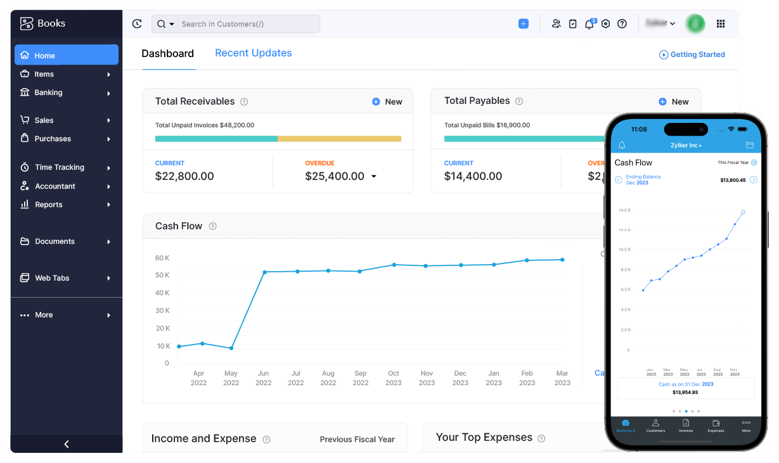Open the notifications bell icon
This screenshot has height=463, width=779.
[x=589, y=24]
